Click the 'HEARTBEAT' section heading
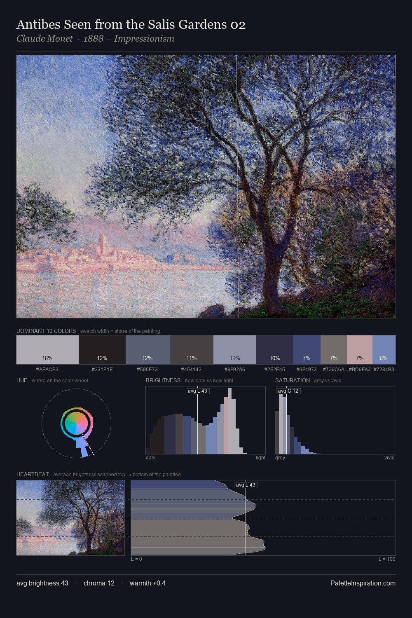This screenshot has width=412, height=618. click(x=33, y=474)
